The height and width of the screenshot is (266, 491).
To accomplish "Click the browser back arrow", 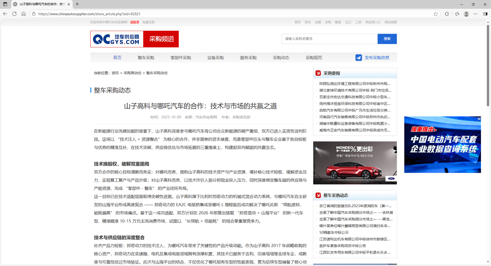I will pos(5,14).
